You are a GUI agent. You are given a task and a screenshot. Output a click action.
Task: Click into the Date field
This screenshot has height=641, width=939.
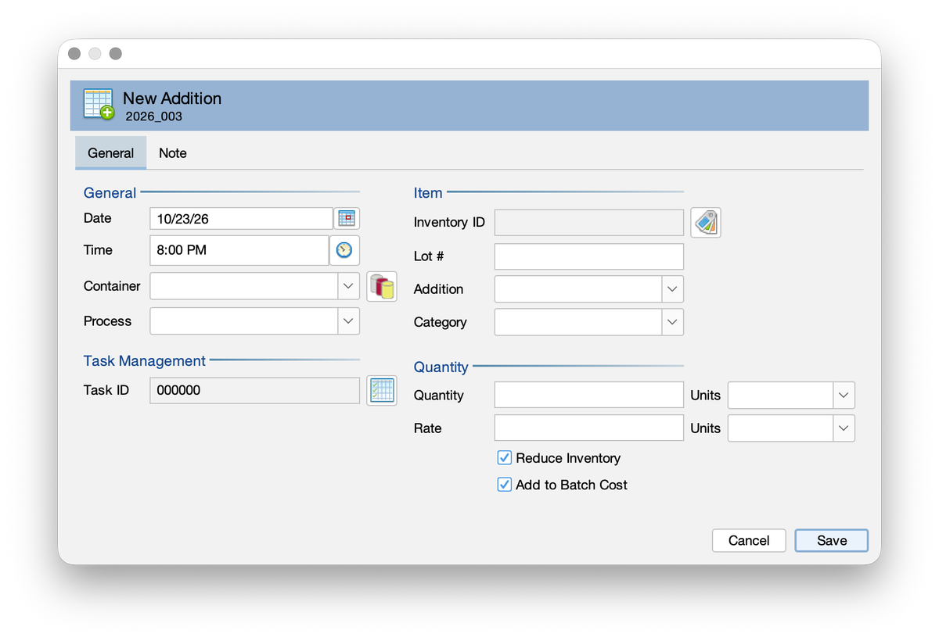click(241, 219)
